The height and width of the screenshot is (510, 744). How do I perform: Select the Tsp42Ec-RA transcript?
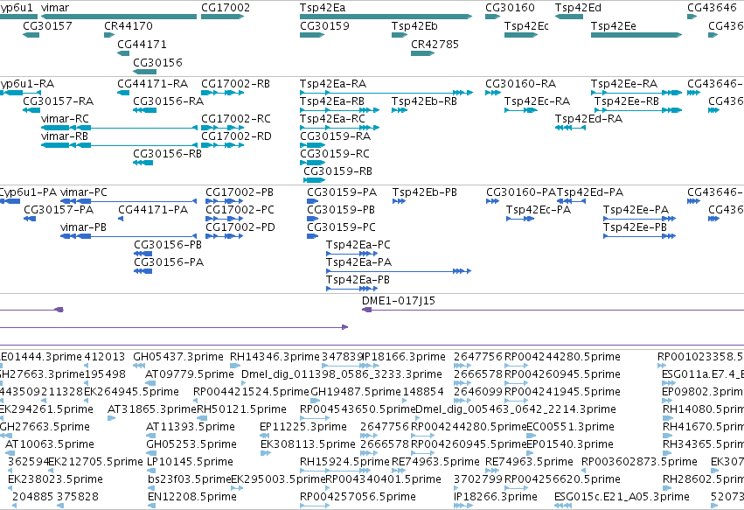point(521,110)
